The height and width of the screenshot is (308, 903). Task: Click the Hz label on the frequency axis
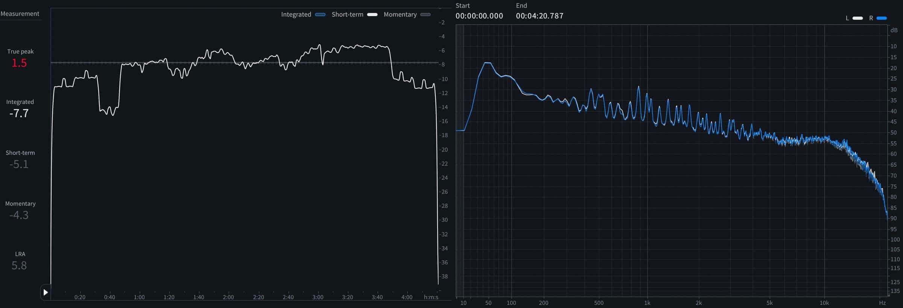point(882,303)
